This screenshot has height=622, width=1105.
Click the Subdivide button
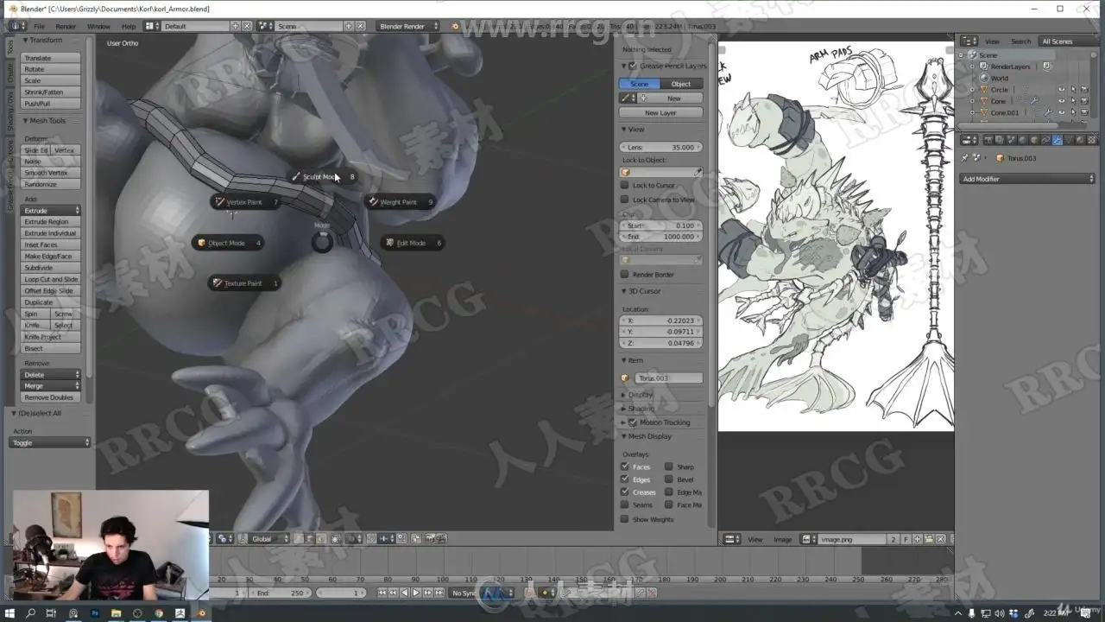51,268
